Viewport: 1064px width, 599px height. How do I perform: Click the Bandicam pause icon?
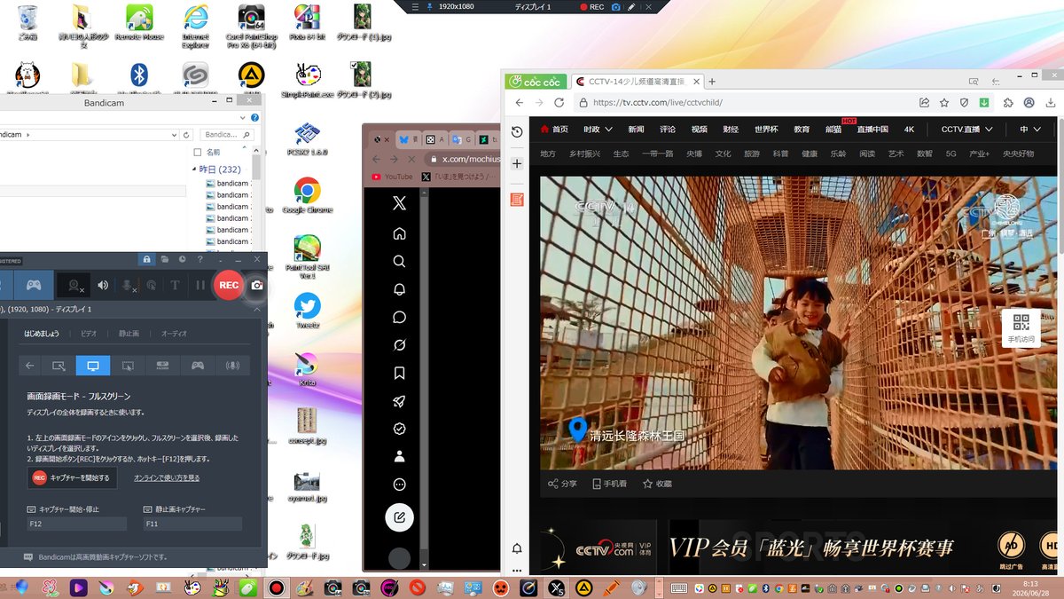(x=200, y=285)
